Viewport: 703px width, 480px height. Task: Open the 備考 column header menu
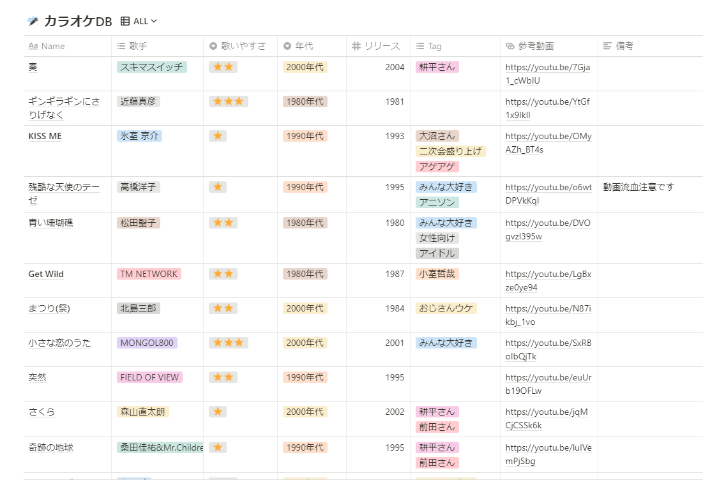pos(650,46)
